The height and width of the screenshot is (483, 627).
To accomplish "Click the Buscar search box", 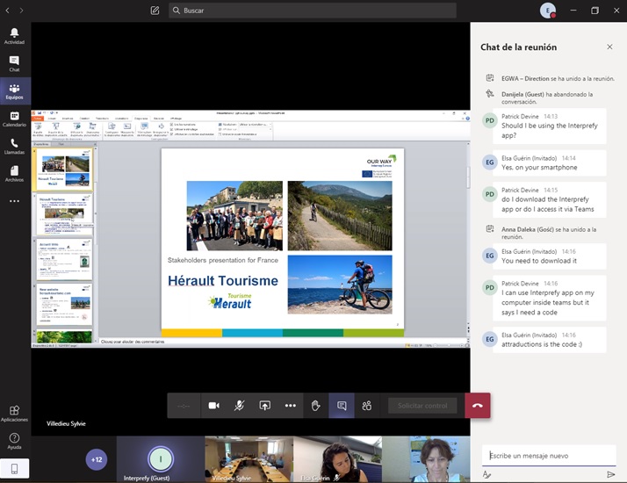I will (313, 11).
